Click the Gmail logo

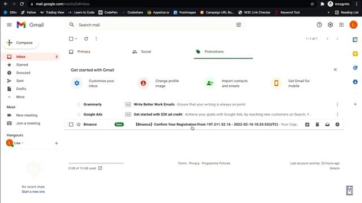[30, 25]
